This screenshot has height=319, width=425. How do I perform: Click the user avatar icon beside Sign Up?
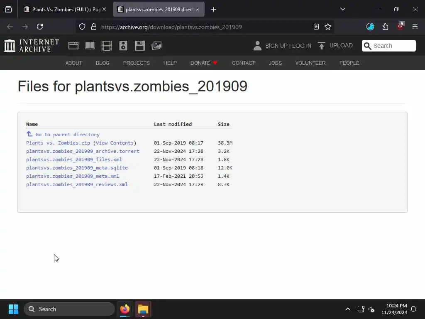pyautogui.click(x=257, y=46)
